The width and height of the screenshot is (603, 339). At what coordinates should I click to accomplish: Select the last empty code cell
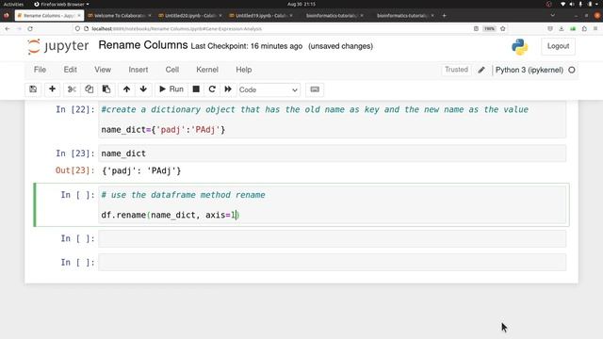click(333, 263)
